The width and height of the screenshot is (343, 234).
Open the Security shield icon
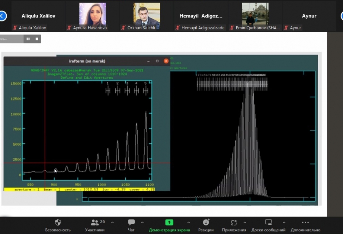(58, 222)
